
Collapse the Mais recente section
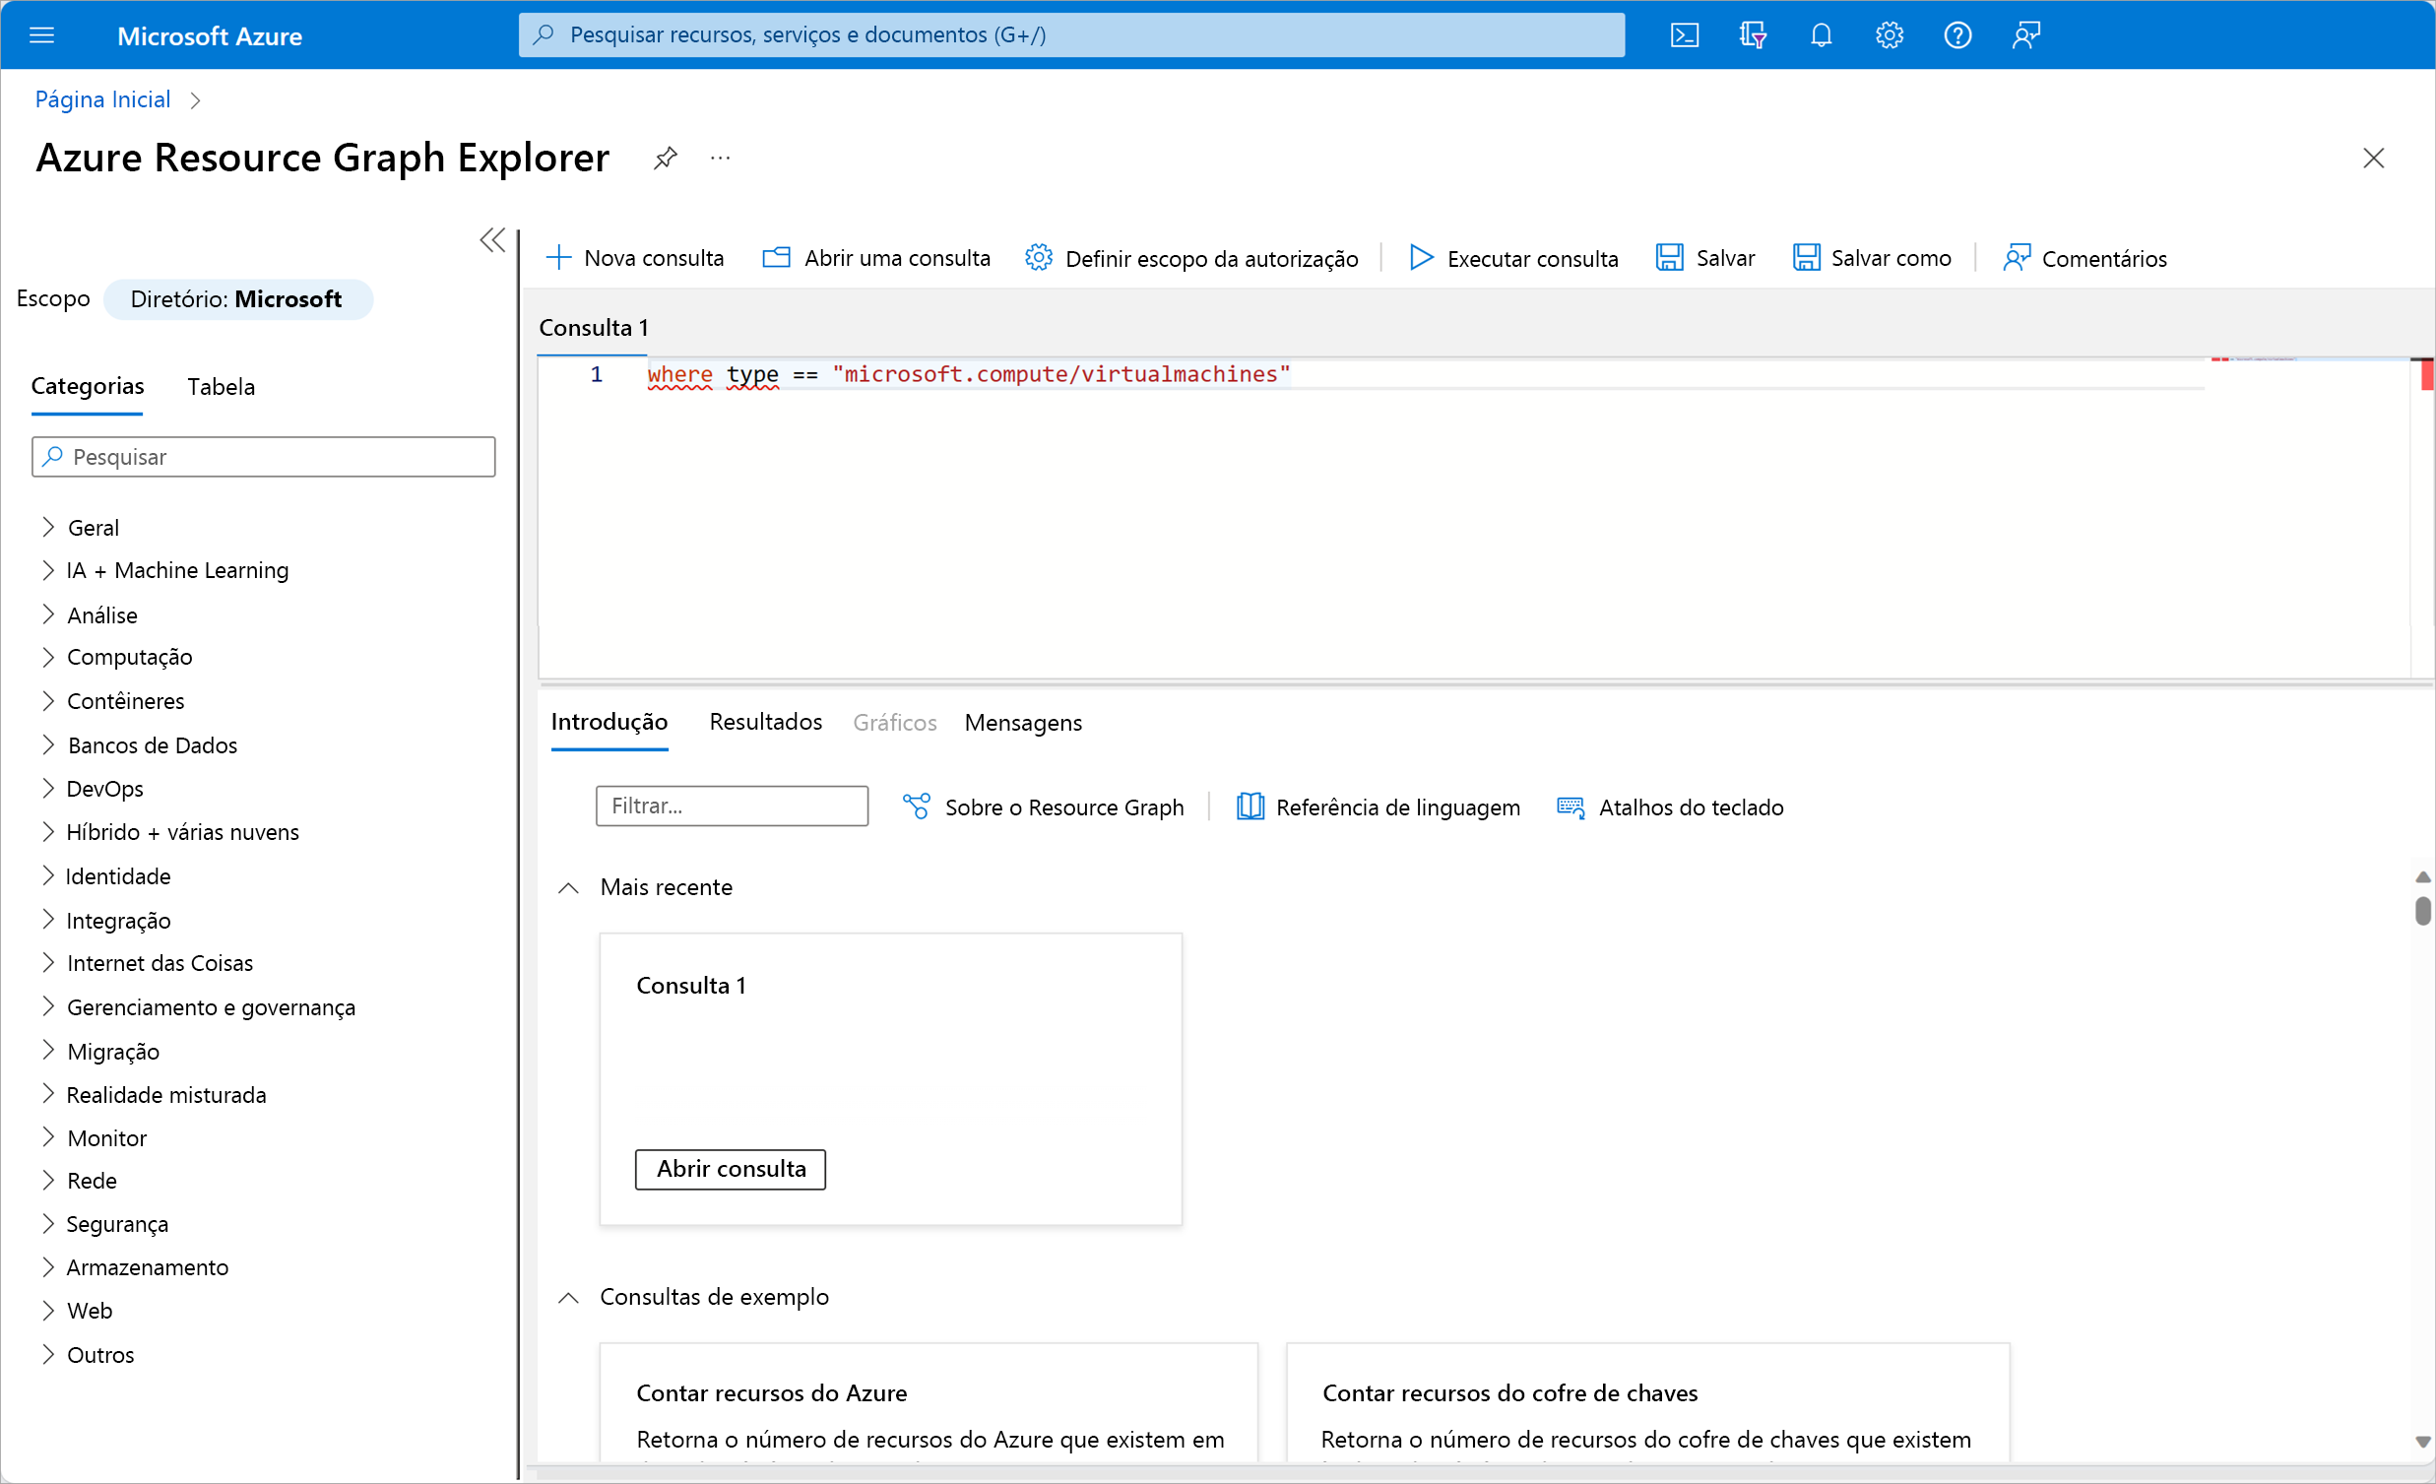click(568, 888)
